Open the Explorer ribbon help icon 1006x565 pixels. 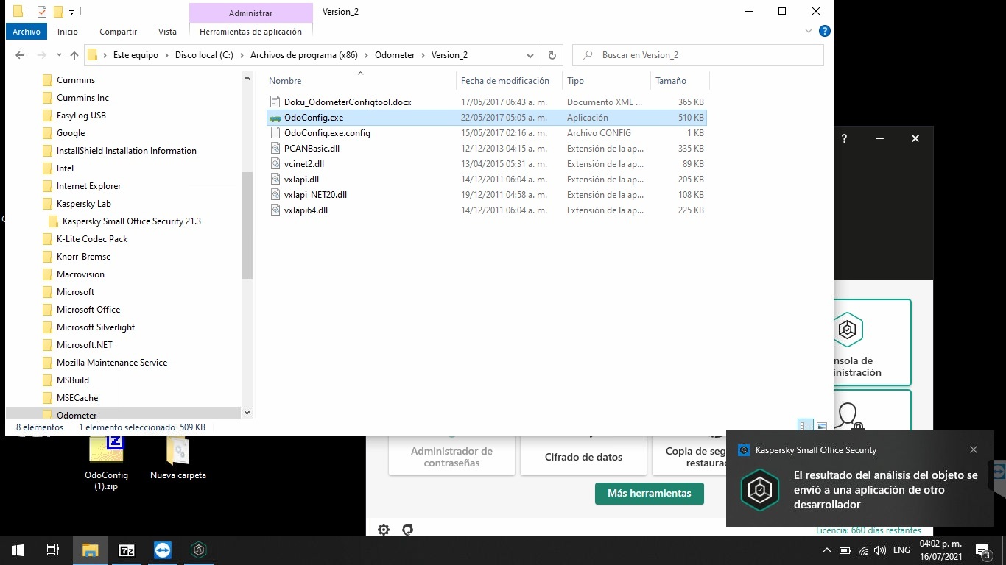click(x=825, y=32)
